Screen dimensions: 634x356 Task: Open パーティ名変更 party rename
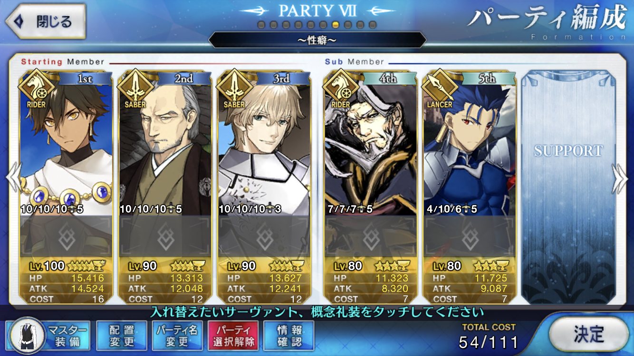177,335
